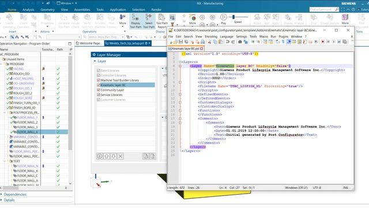The image size is (369, 208).
Task: Click the Open File folder icon in Notepad++
Action: click(175, 42)
